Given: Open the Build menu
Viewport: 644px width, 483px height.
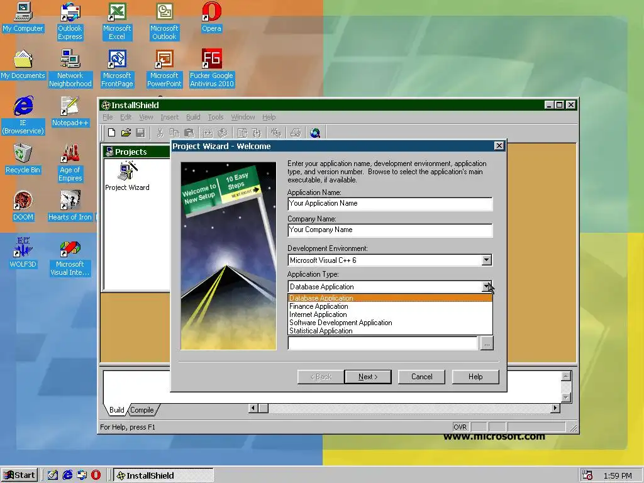Looking at the screenshot, I should (x=193, y=117).
